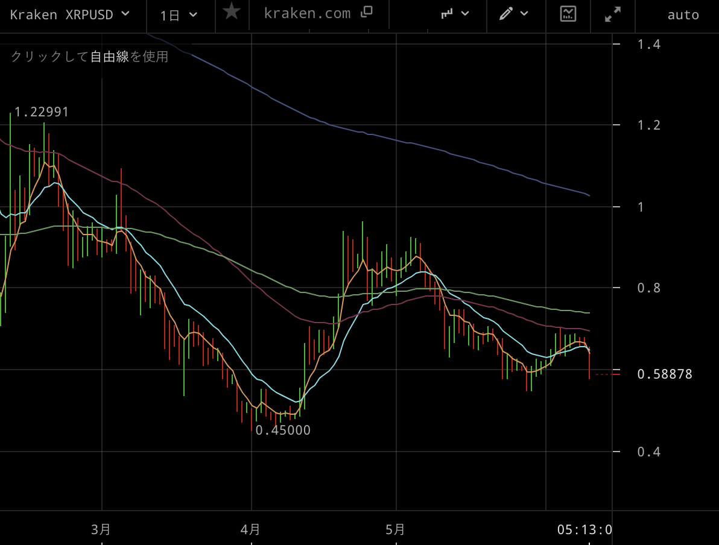Mark chart as favorite with star icon
The height and width of the screenshot is (545, 719).
pos(232,11)
